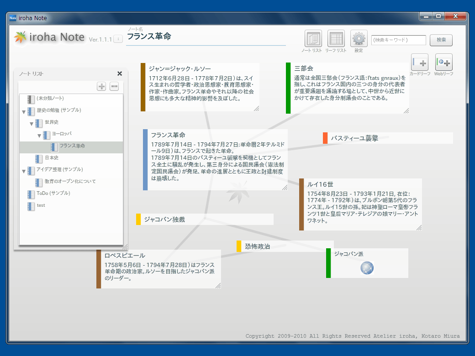Select the ジャコバン派 leaf title
Viewport: 475px width, 356px height.
coord(348,254)
